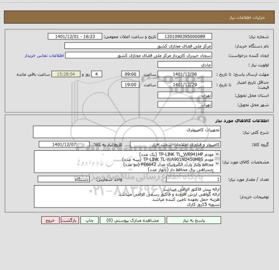279x270 pixels.
Task: Select announcement date field 1401/12/01 - 16:23
Action: (75, 36)
